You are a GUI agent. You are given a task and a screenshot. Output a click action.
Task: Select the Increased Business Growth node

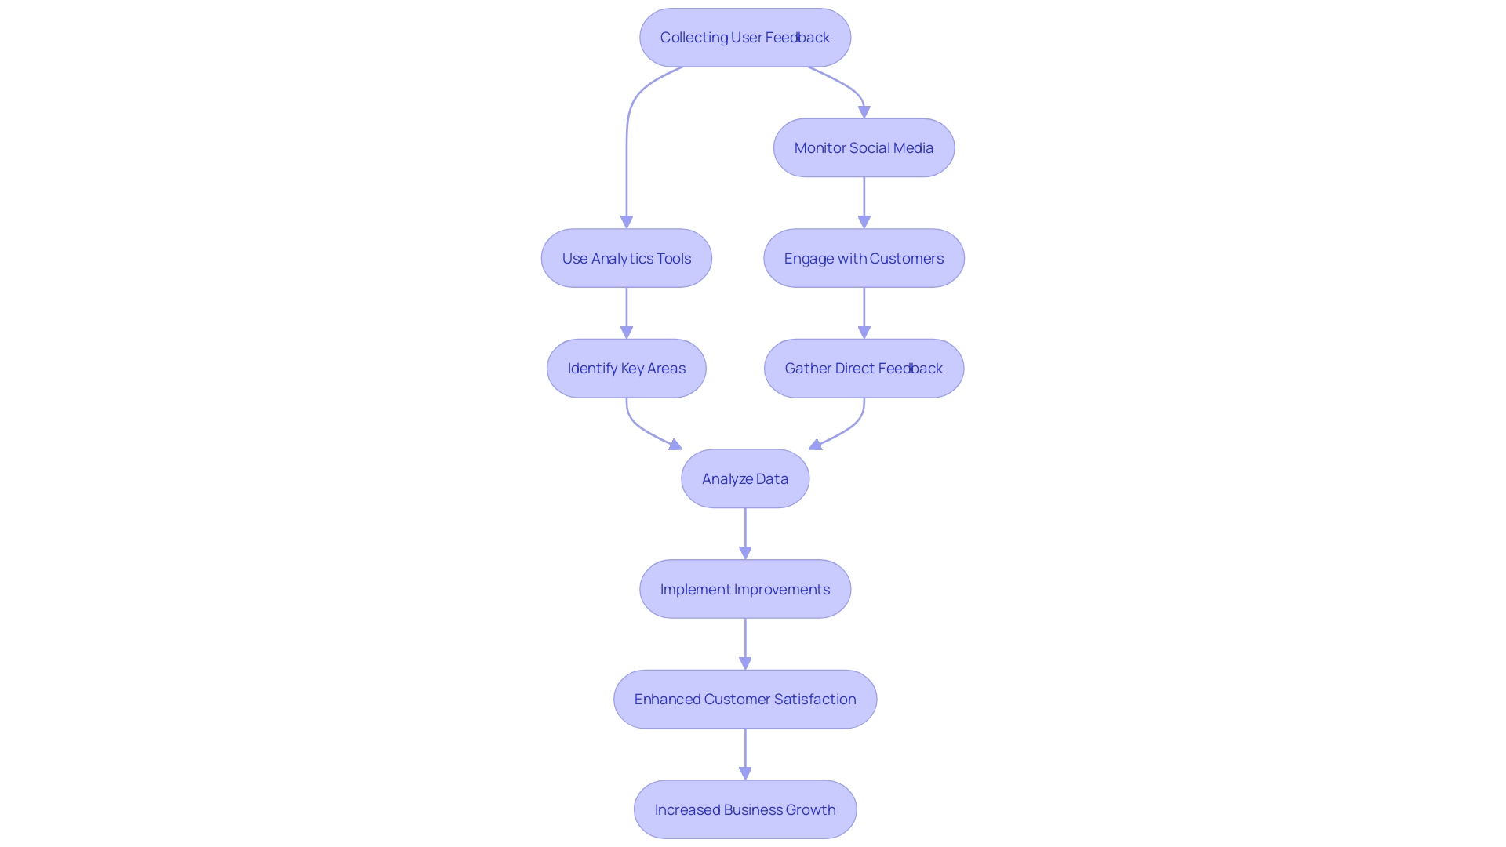[744, 810]
